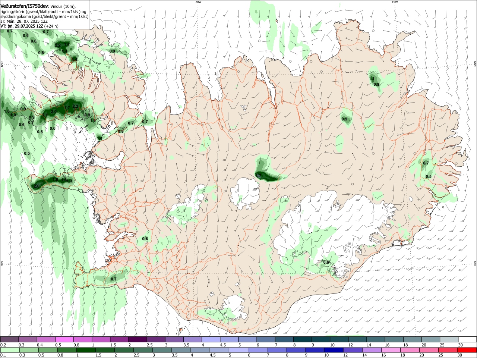
Task: Select the 1.1 precipitation value in the northeast
Action: 372,79
